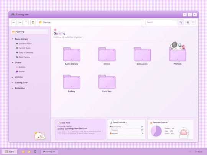
Task: Switch to grid view icon
Action: click(187, 22)
